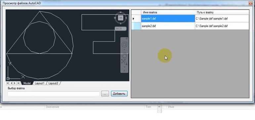Select the Zoom Extents tool

pyautogui.click(x=124, y=62)
